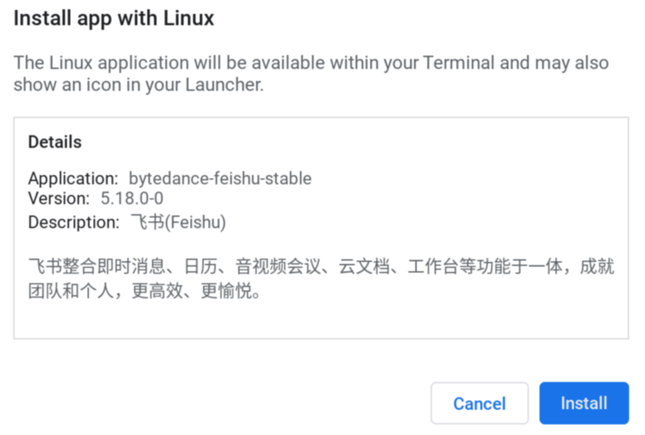This screenshot has height=435, width=645.
Task: Select the 飞书(Feishu) description value
Action: [178, 222]
